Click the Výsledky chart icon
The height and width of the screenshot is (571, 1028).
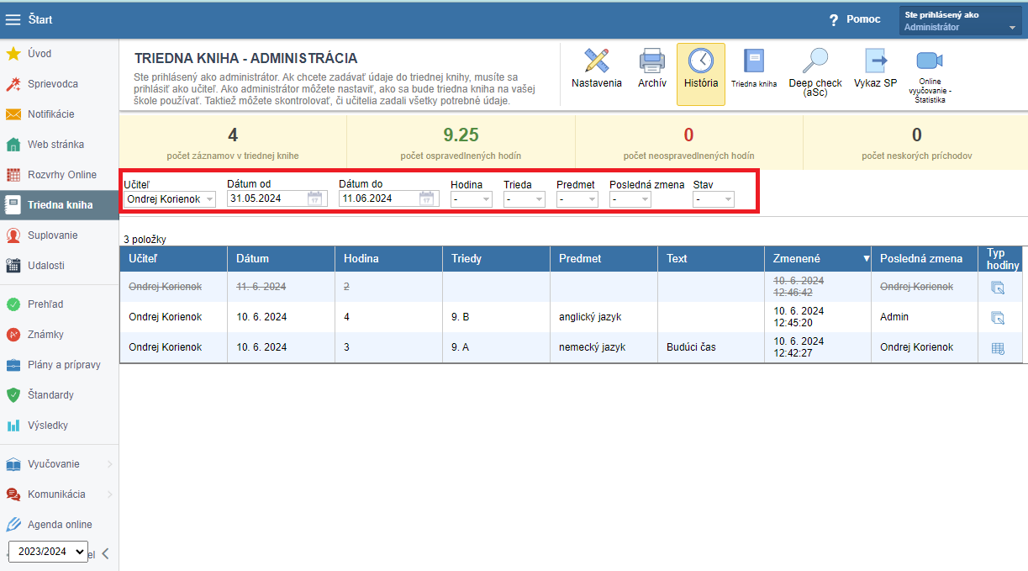pos(13,426)
